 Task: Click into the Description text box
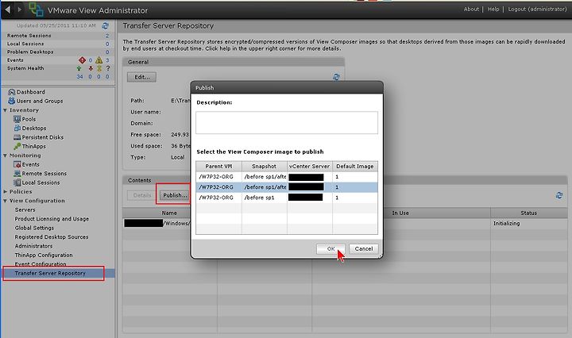point(287,122)
